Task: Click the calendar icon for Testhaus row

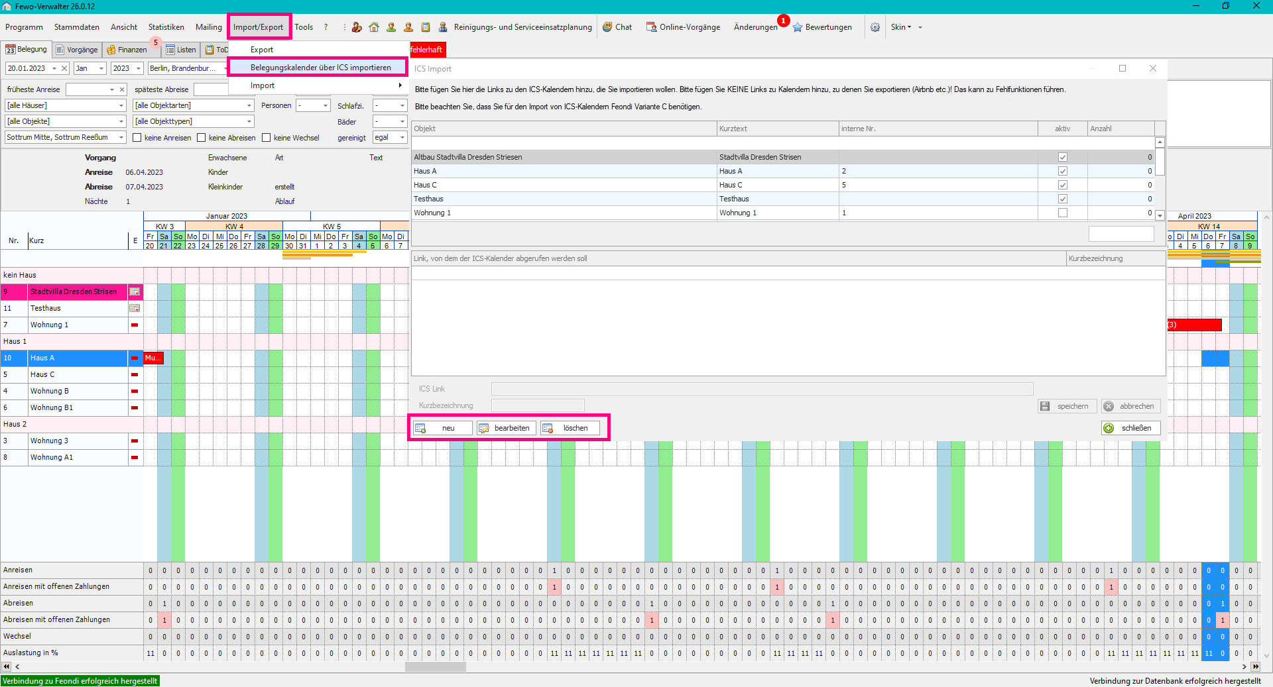Action: [135, 308]
